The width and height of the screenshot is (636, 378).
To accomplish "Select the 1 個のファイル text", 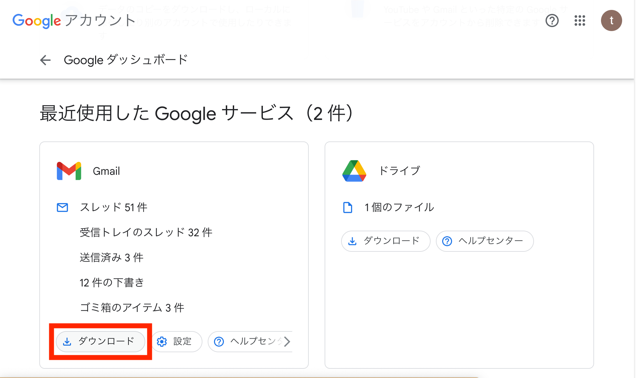I will point(400,208).
